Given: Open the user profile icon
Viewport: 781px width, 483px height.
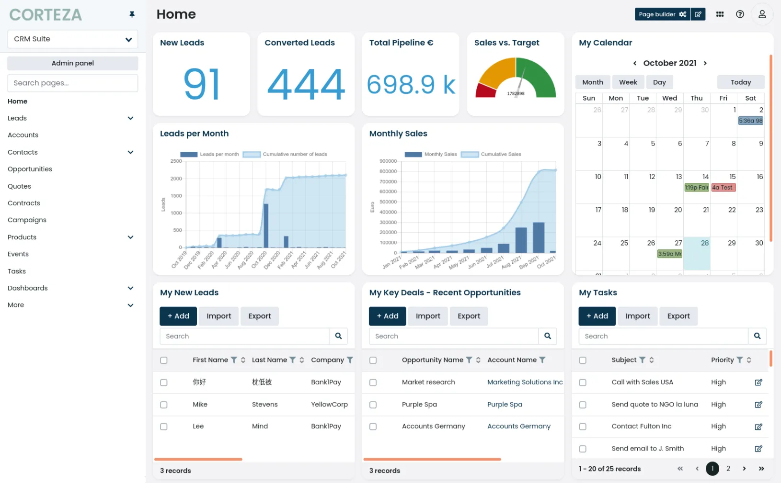Looking at the screenshot, I should click(x=762, y=14).
